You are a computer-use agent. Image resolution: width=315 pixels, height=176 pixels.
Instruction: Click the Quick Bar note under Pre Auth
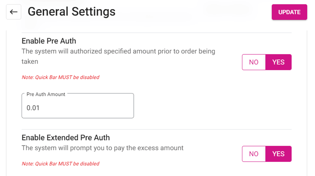(60, 77)
